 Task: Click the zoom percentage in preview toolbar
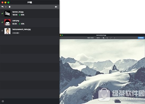tap(98, 38)
